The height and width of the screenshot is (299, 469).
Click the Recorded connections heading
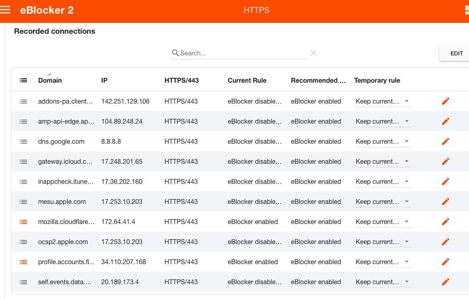(x=55, y=31)
